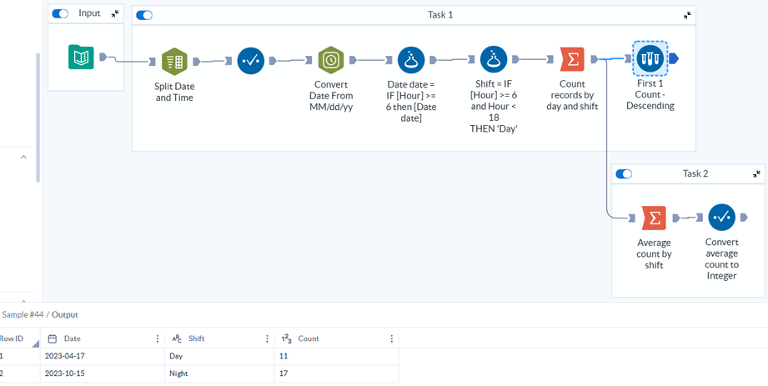Open the Date column options menu
The width and height of the screenshot is (768, 386).
click(x=158, y=338)
